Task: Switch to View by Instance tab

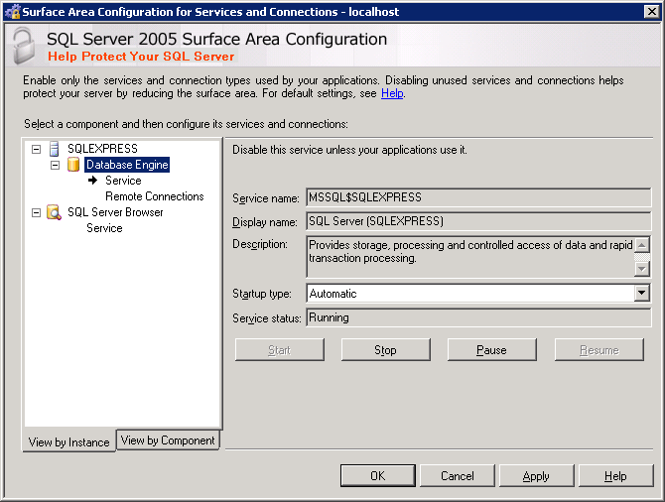Action: pyautogui.click(x=68, y=441)
